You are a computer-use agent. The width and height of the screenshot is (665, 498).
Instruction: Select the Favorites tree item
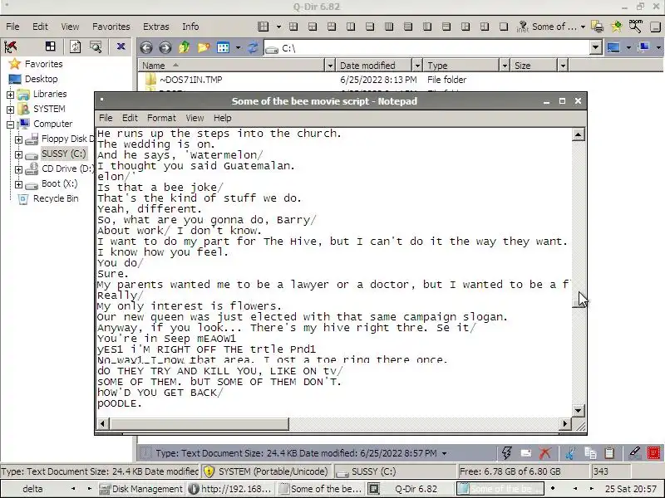[44, 64]
